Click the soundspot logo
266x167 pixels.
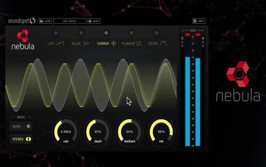(x=22, y=21)
